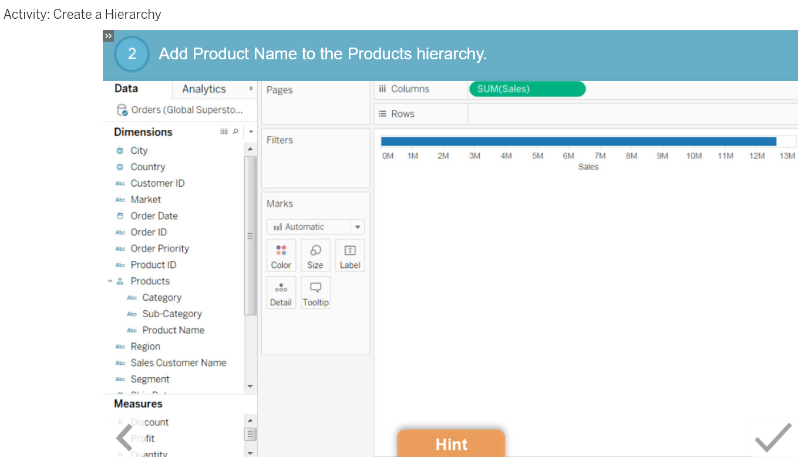Select the Category field under Products

(161, 298)
